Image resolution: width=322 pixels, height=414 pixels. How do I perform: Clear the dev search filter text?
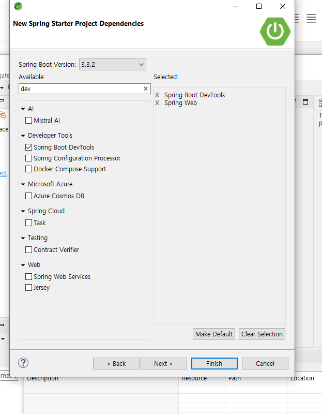146,88
